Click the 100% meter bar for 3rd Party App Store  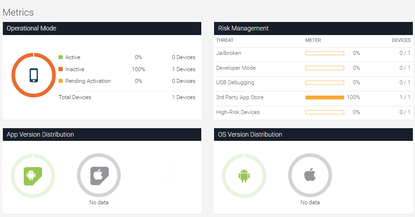[x=325, y=97]
